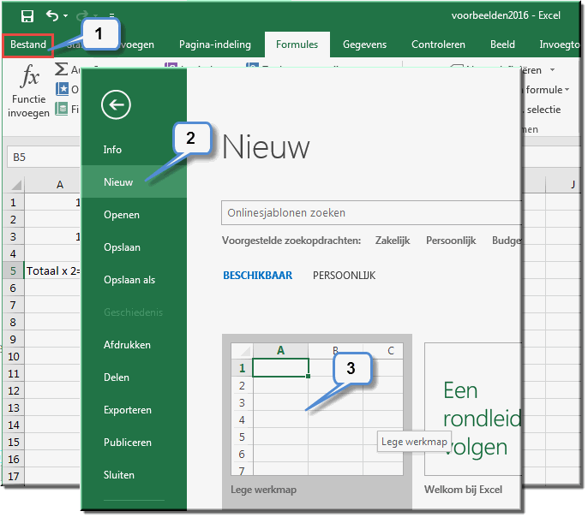Open the Bestand tab
588x529 pixels.
point(28,45)
